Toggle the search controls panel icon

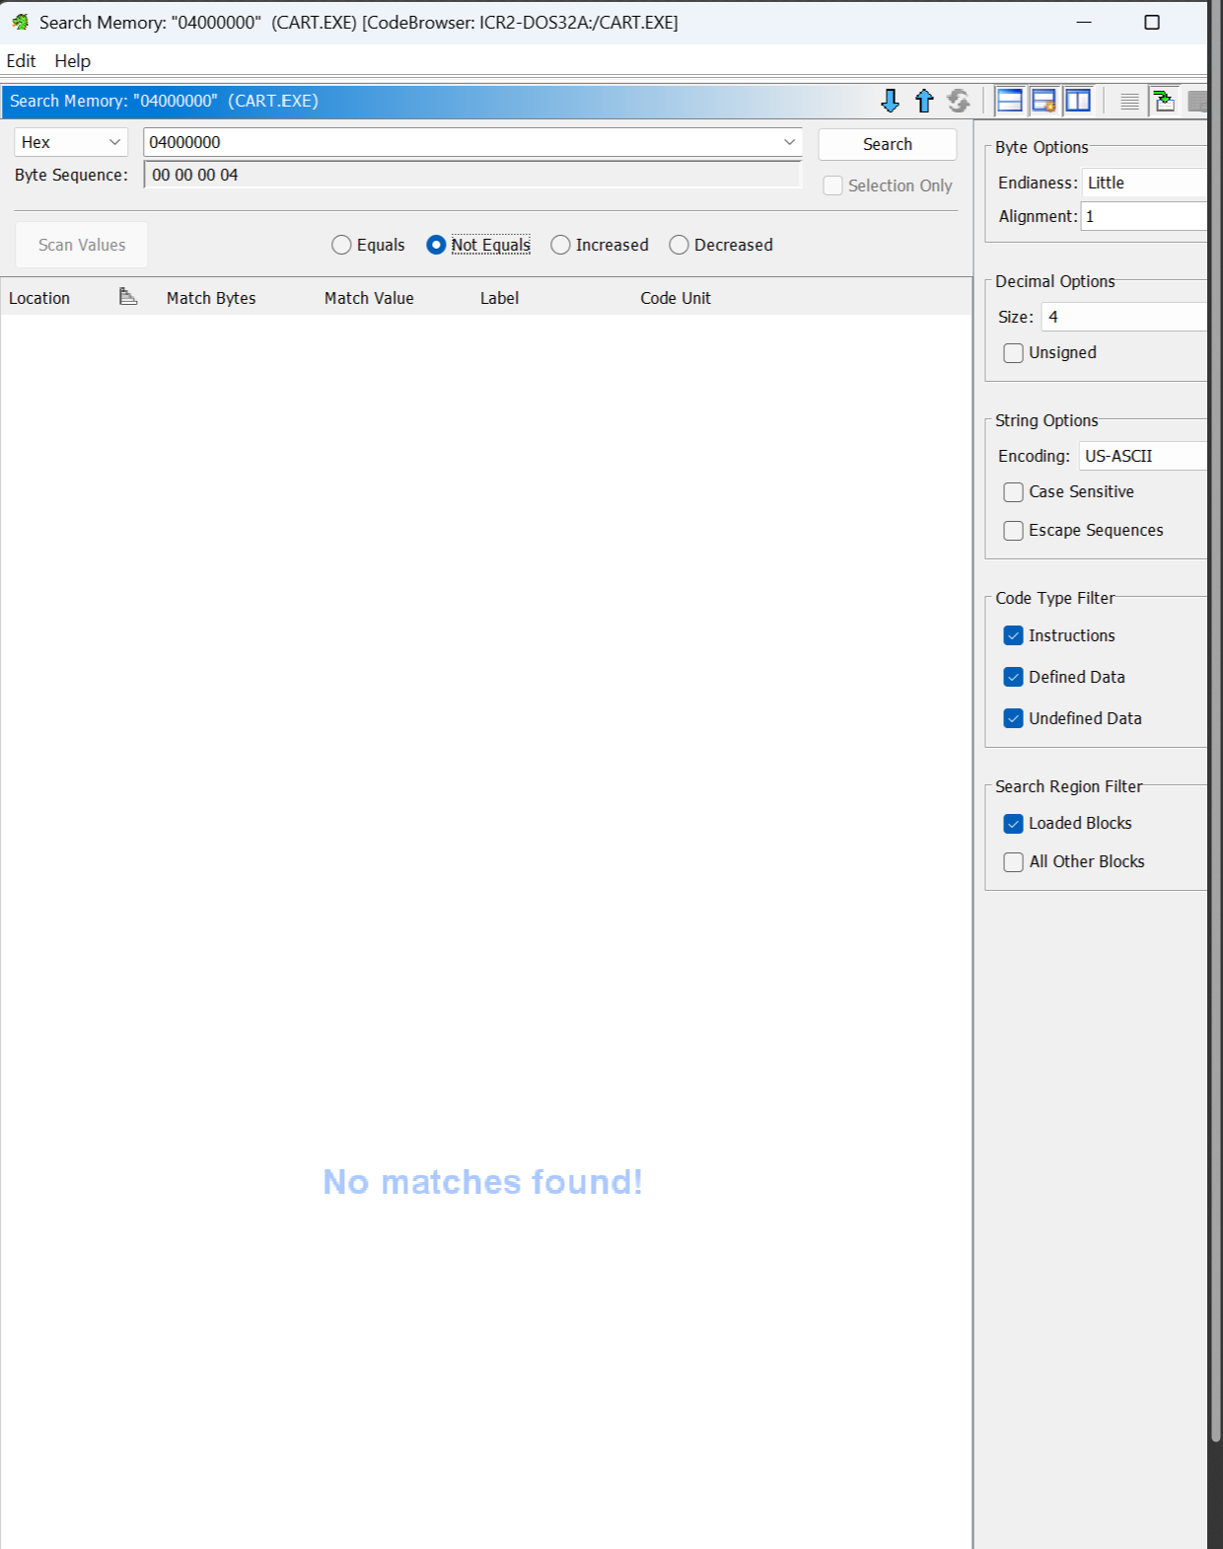[x=1010, y=101]
